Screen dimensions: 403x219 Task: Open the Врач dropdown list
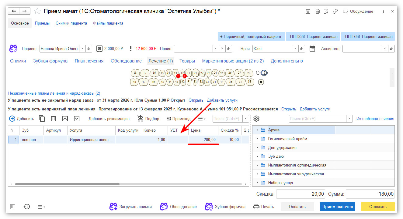coord(295,49)
